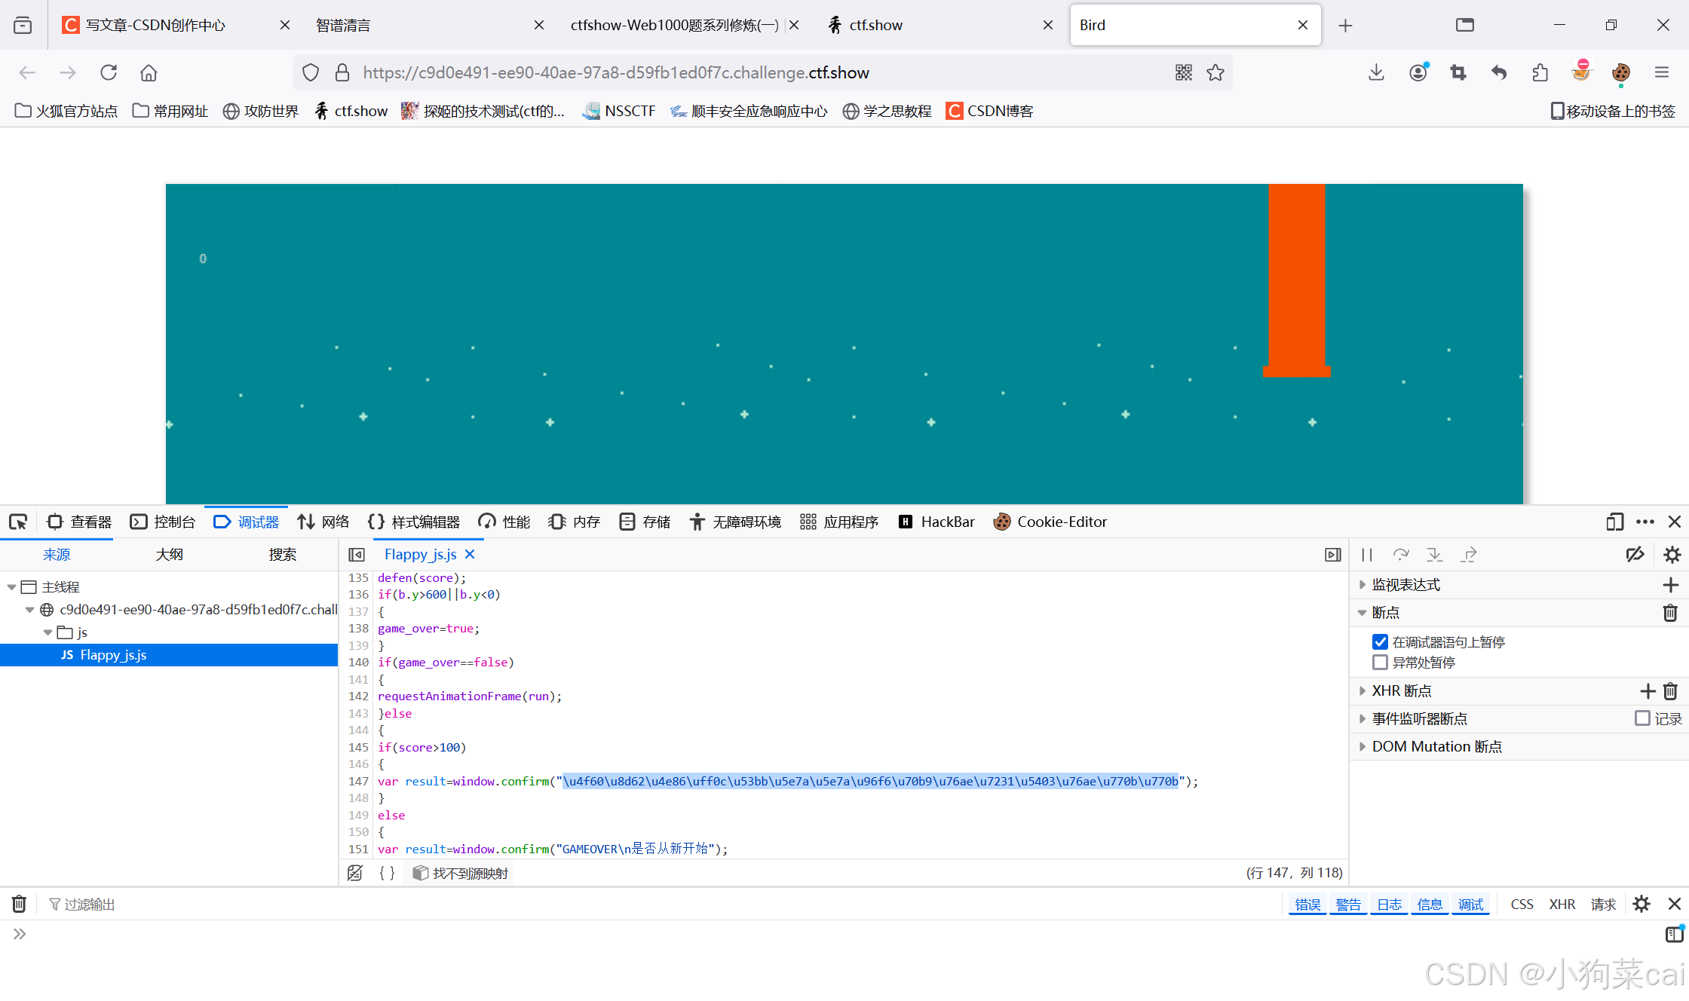Enable pause on exceptions checkbox

(x=1380, y=662)
